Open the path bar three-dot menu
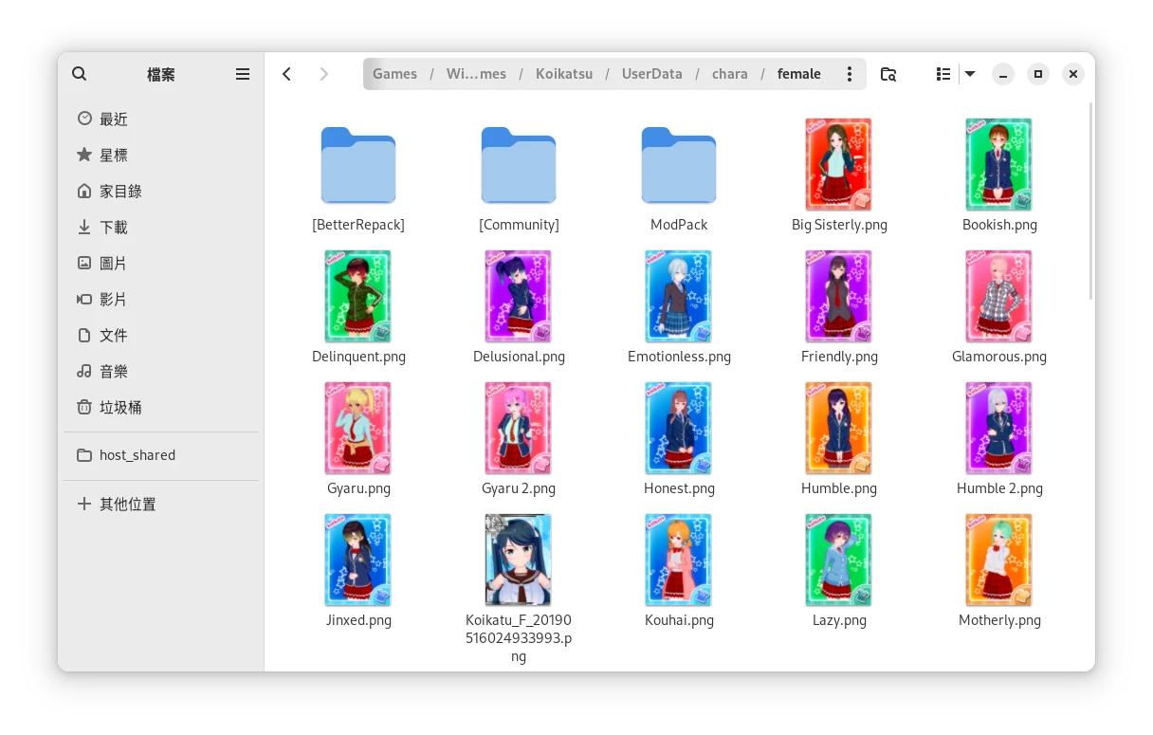Screen dimensions: 1153x735 click(850, 74)
